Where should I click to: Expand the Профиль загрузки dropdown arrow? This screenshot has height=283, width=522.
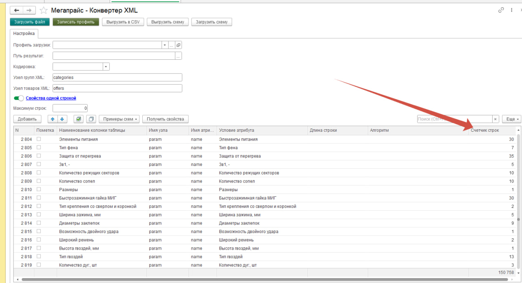165,45
